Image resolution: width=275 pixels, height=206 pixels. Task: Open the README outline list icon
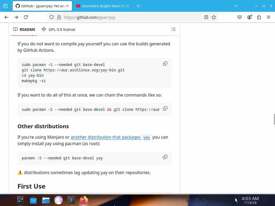tap(173, 29)
